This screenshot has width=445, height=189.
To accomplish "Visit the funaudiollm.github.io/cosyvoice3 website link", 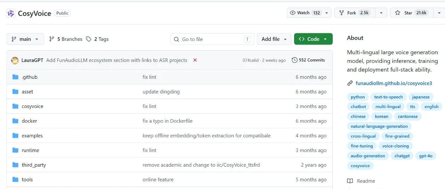I will (x=394, y=83).
